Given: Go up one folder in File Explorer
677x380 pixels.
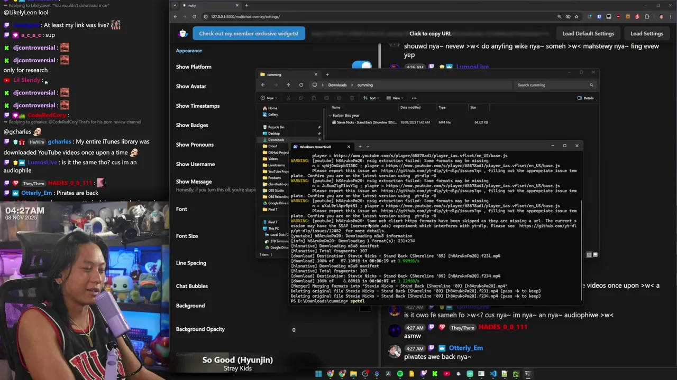Looking at the screenshot, I should [x=288, y=85].
